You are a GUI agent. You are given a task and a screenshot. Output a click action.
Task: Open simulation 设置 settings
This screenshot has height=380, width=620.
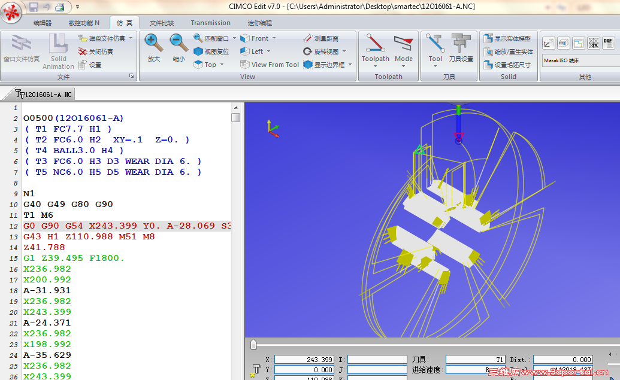point(90,65)
